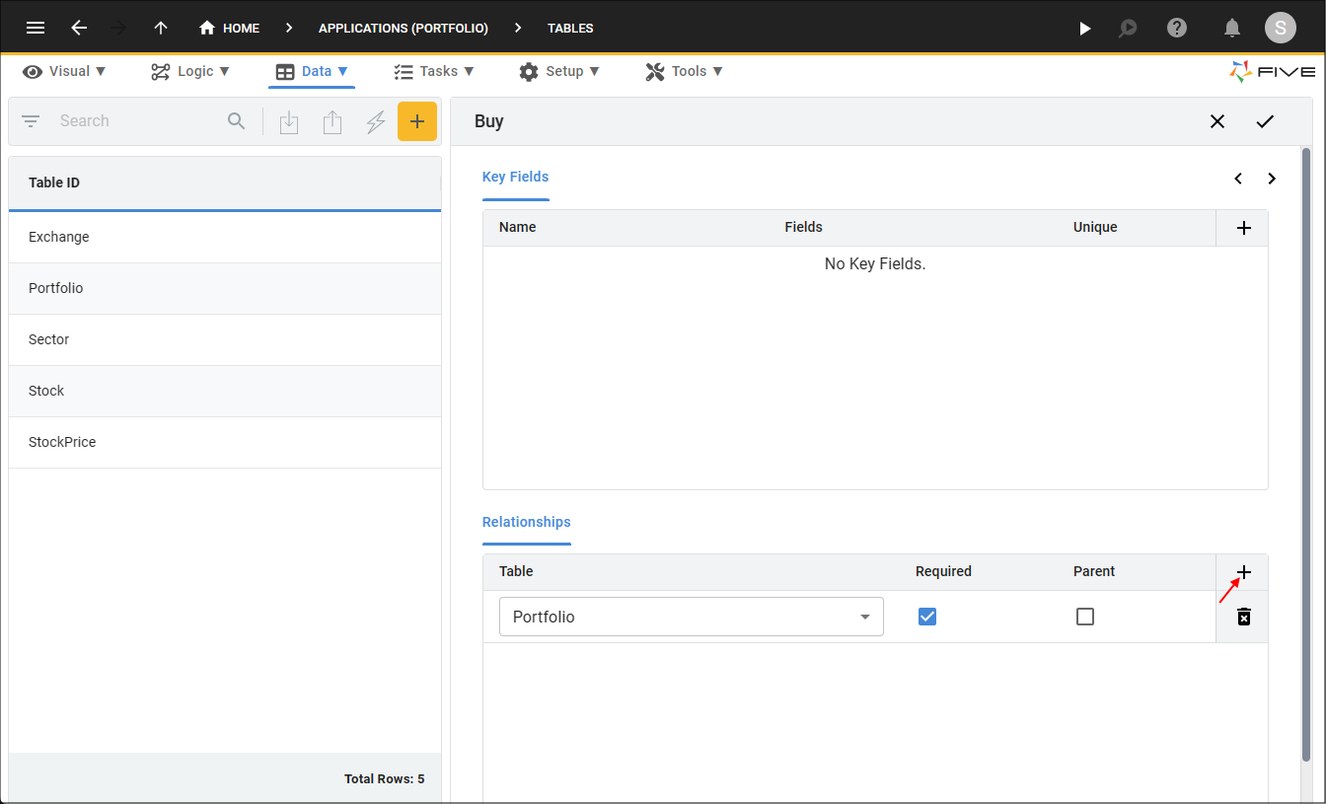Open the notifications bell

click(1232, 28)
